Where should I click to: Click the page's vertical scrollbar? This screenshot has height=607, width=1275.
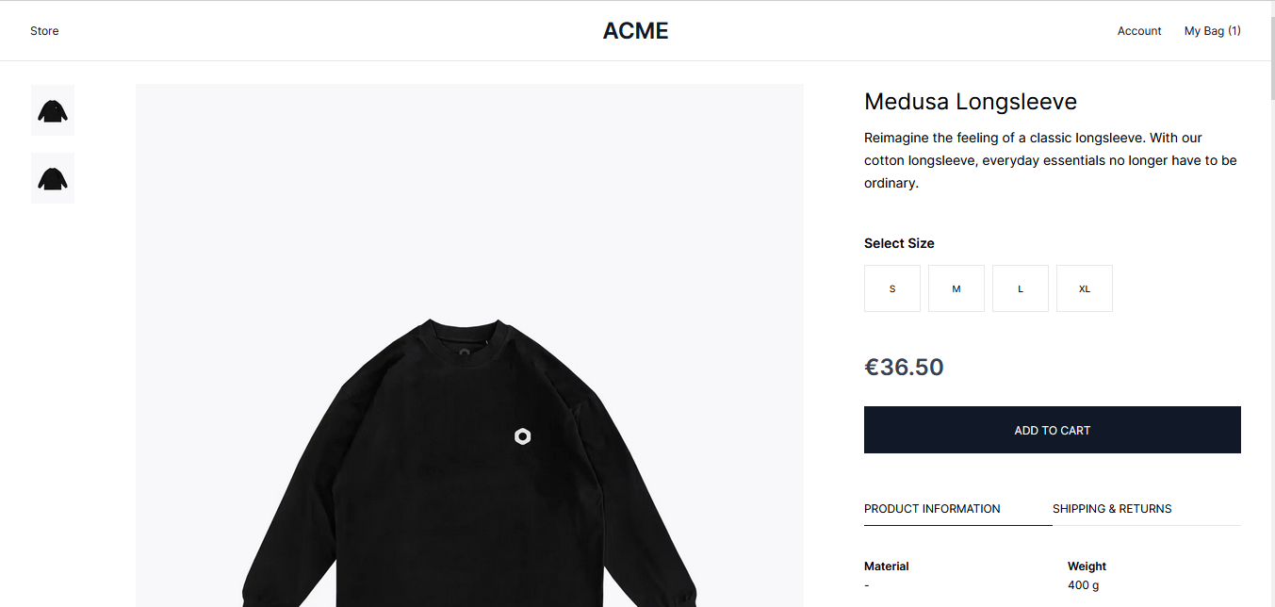coord(1270,303)
